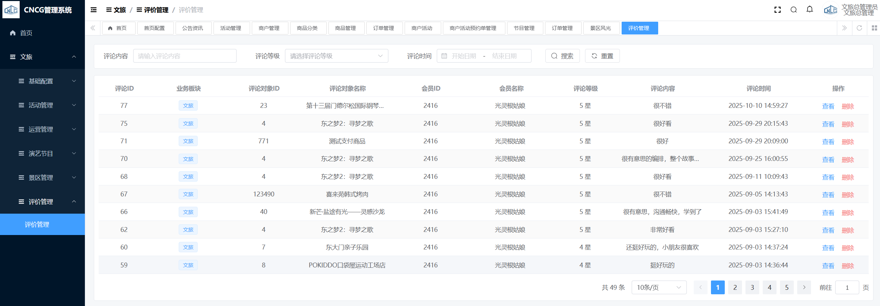The image size is (880, 306).
Task: Open the 10条/页 page size dropdown
Action: click(x=659, y=287)
